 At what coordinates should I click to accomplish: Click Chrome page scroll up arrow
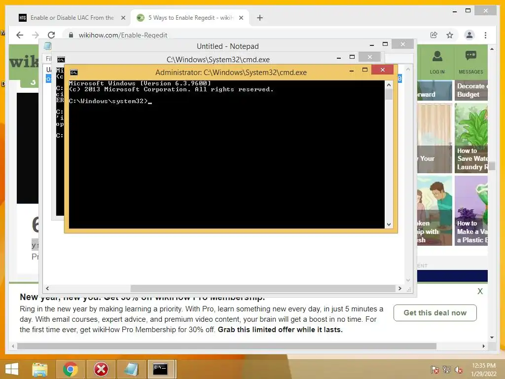tap(492, 49)
